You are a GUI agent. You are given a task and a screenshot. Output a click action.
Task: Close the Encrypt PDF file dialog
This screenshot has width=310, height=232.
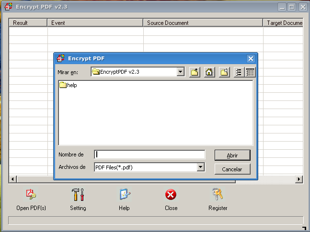pyautogui.click(x=251, y=59)
